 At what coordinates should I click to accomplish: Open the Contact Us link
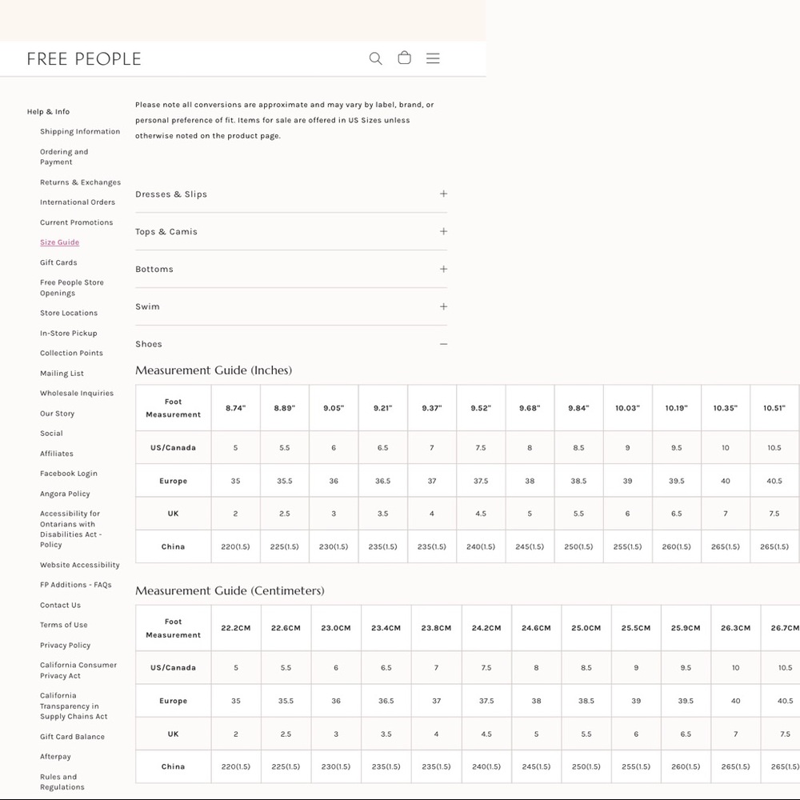[x=60, y=605]
